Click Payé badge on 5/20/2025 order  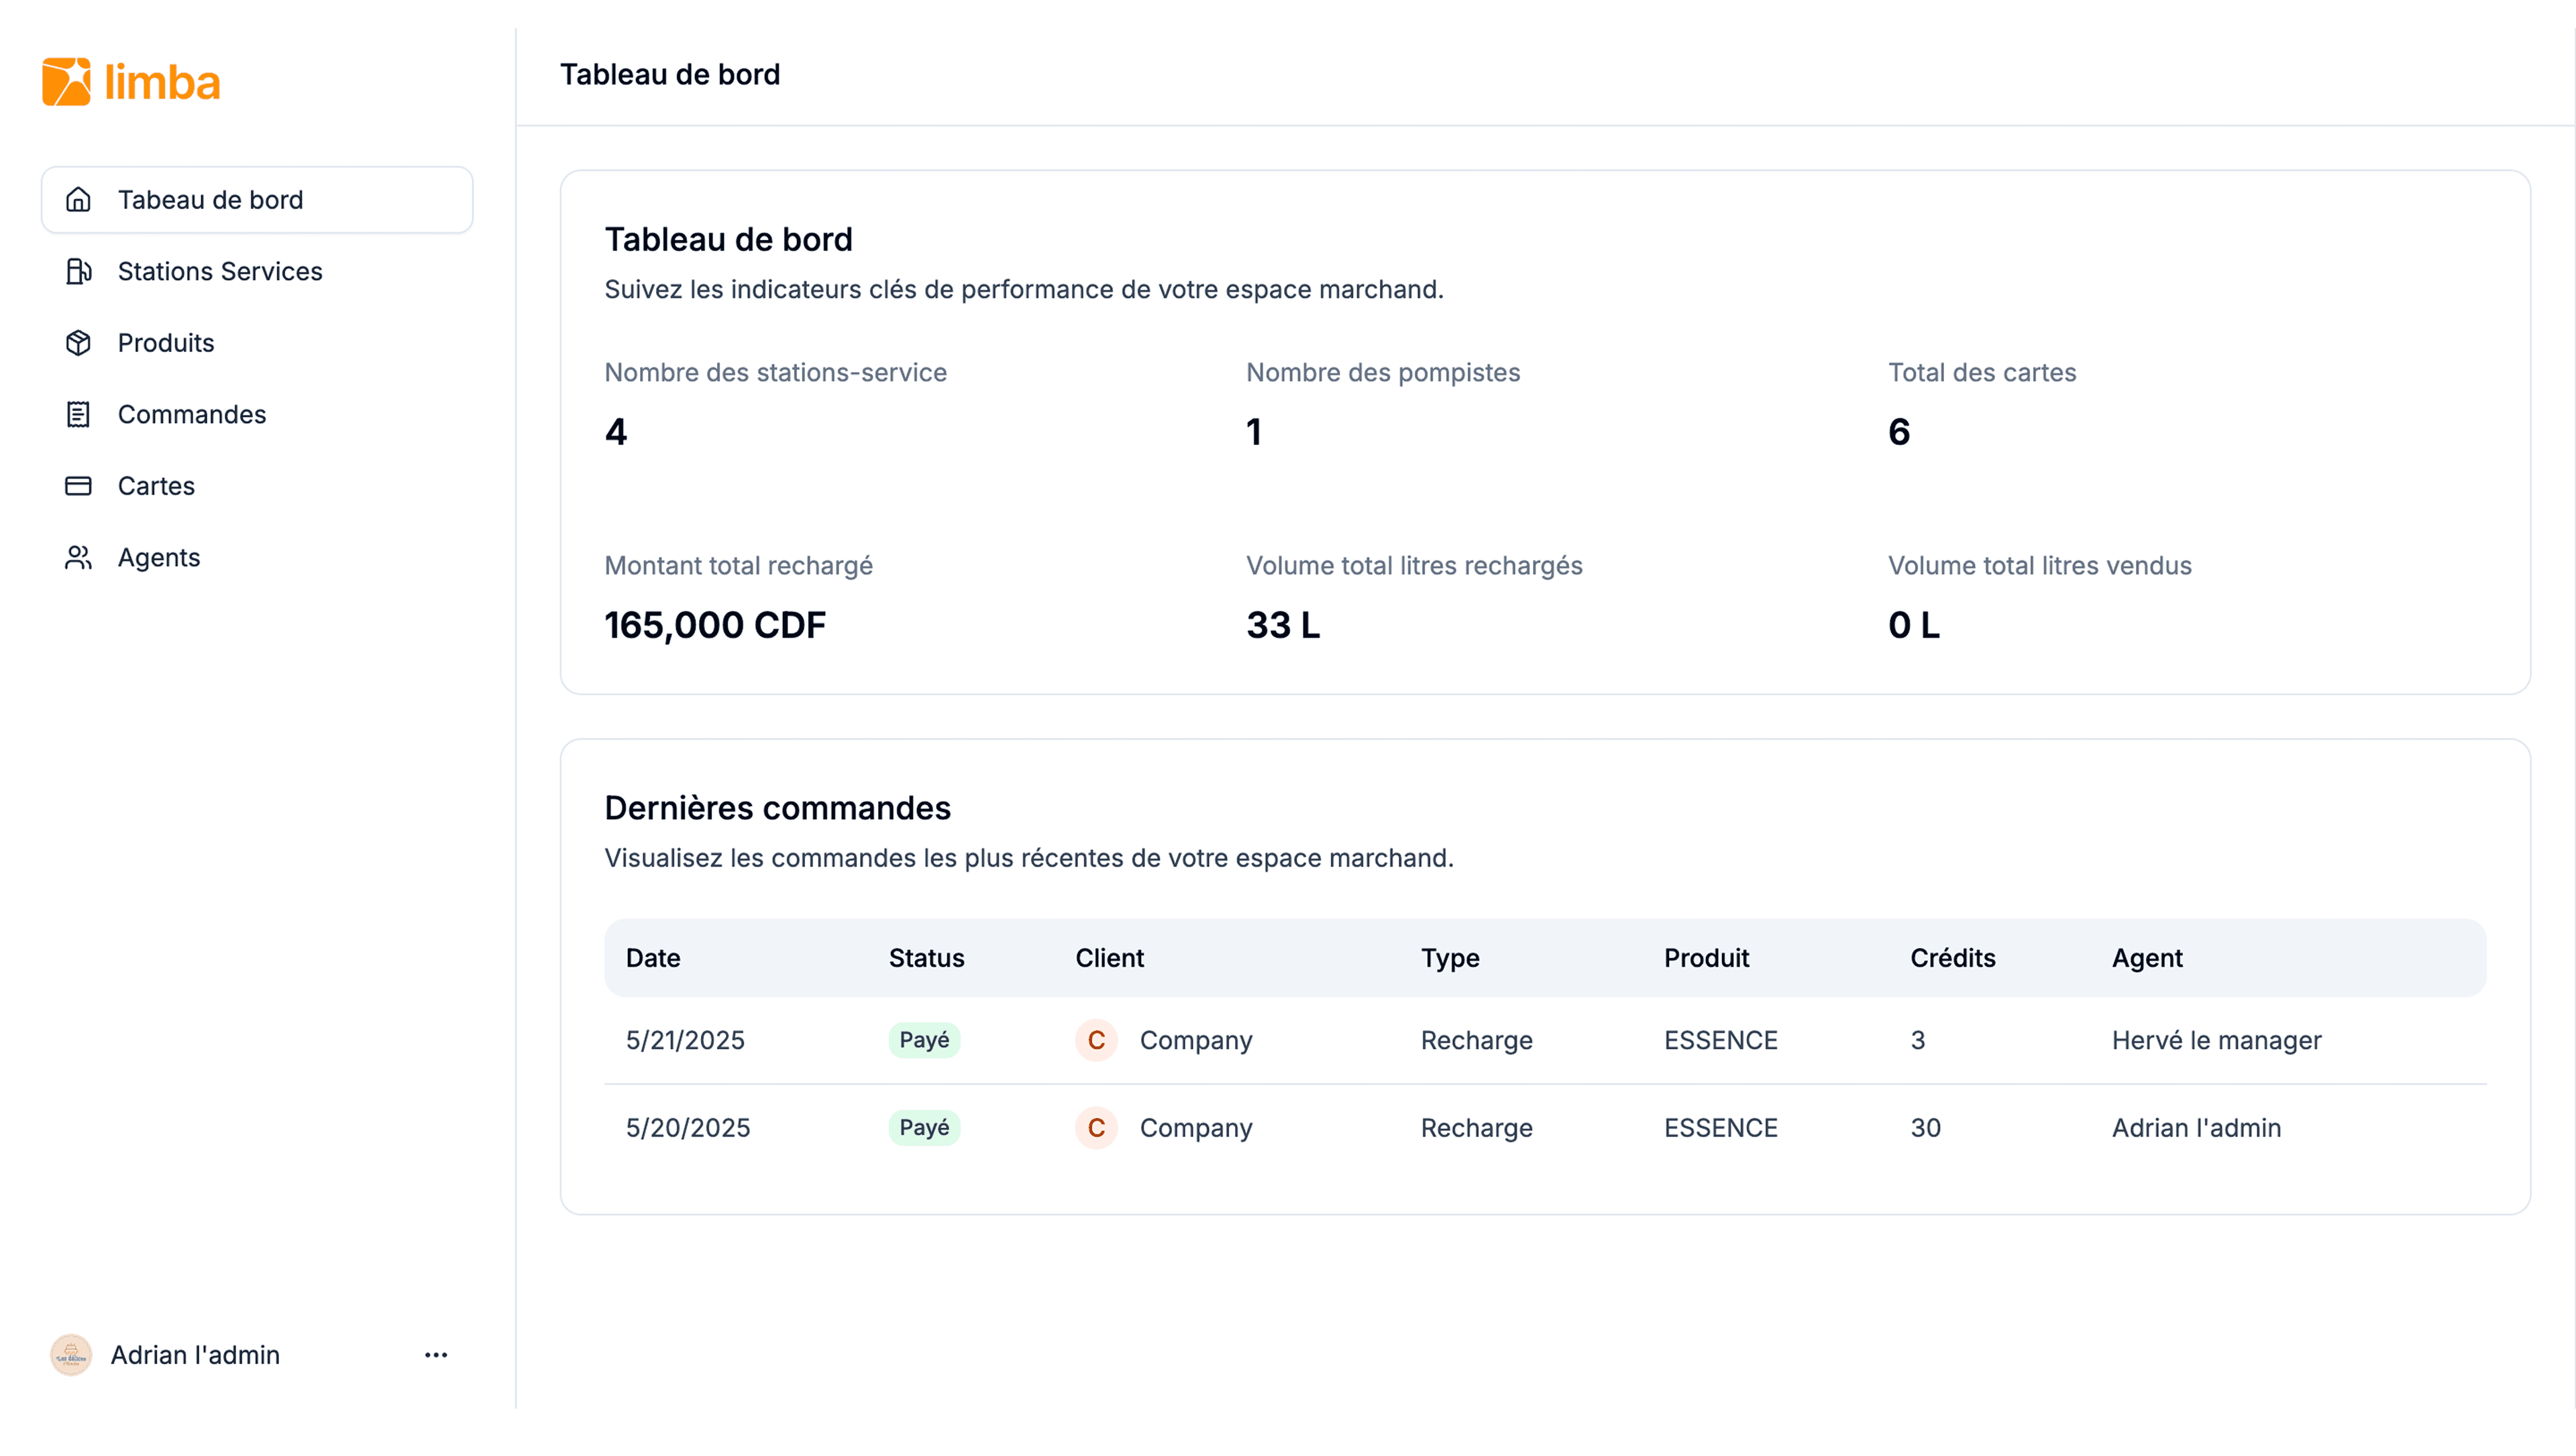[x=923, y=1127]
